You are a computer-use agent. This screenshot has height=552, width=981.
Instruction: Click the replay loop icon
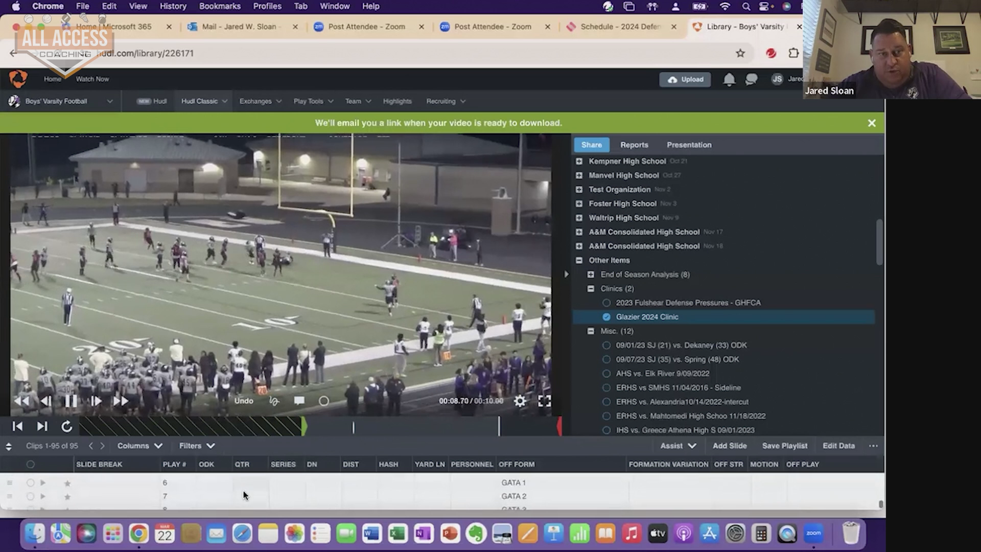pyautogui.click(x=67, y=426)
